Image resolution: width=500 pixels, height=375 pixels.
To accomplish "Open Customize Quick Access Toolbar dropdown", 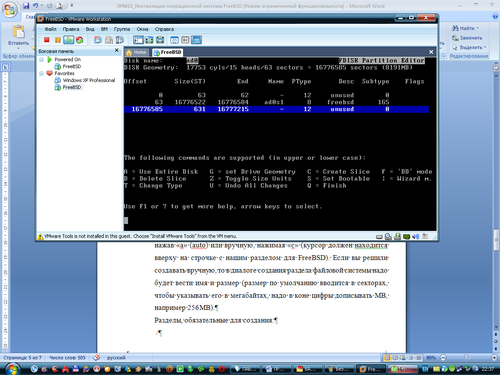I will [x=72, y=5].
